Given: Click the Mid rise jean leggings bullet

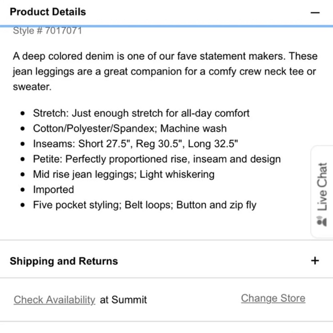Looking at the screenshot, I should point(124,174).
